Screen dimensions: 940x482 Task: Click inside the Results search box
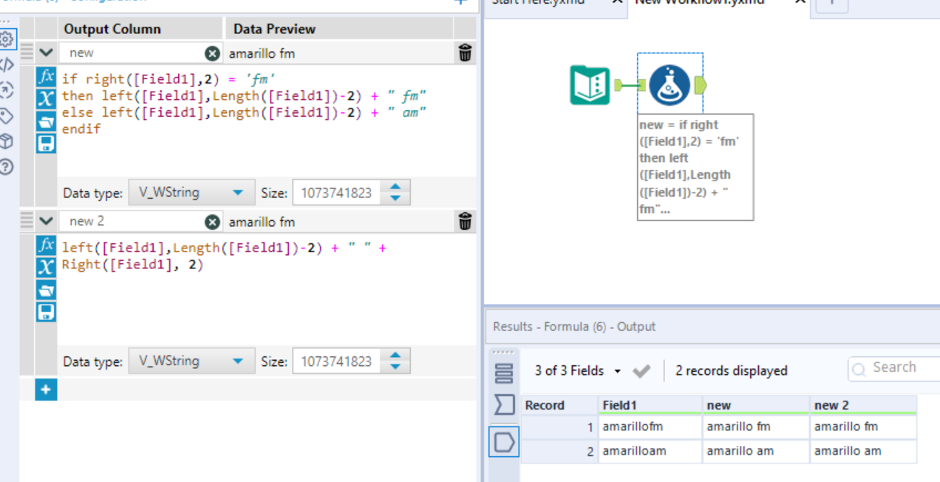(894, 367)
